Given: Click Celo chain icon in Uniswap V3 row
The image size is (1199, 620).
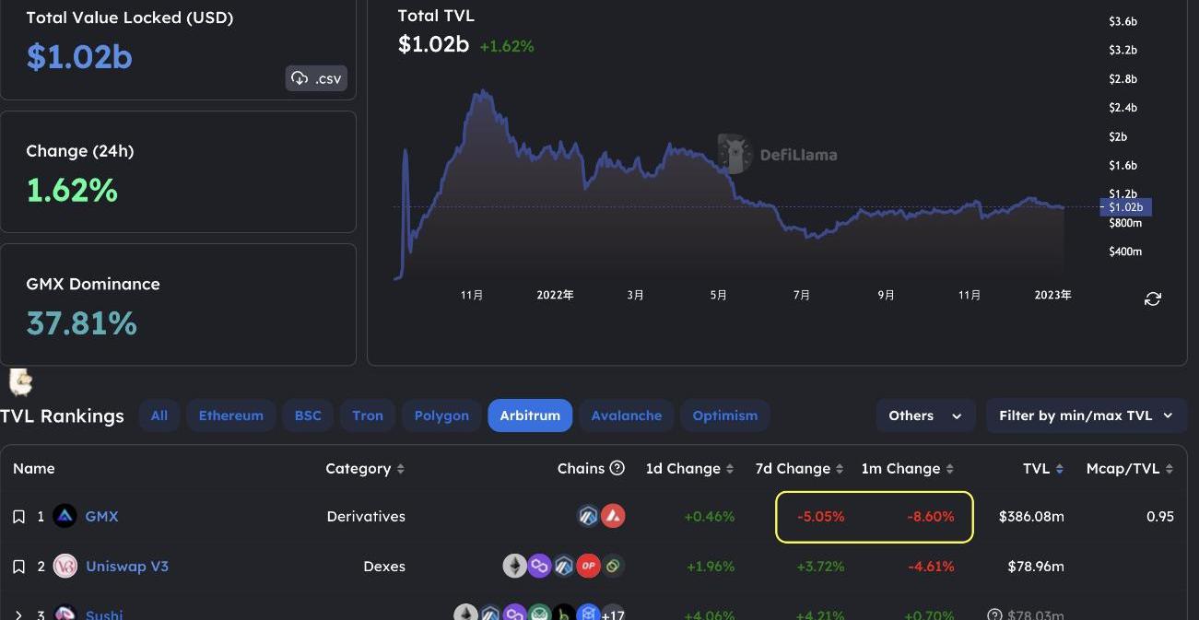Looking at the screenshot, I should (x=613, y=566).
